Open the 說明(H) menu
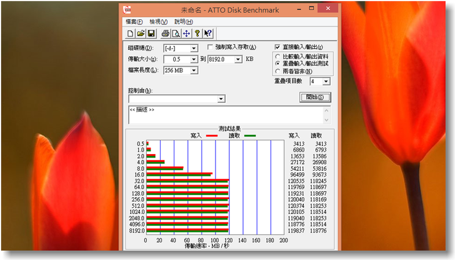455x260 pixels. tap(183, 22)
